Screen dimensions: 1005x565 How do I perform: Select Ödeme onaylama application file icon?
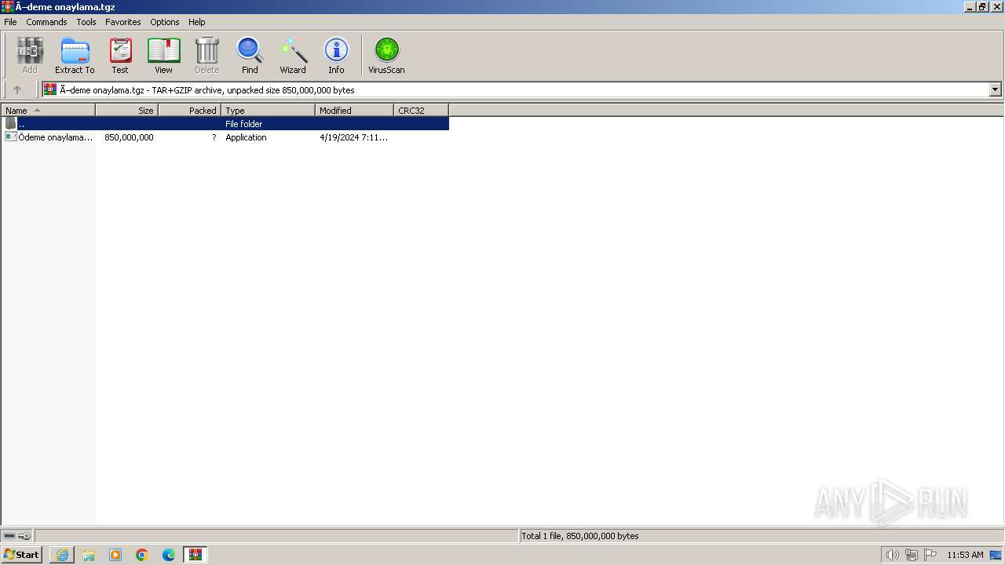click(x=10, y=137)
